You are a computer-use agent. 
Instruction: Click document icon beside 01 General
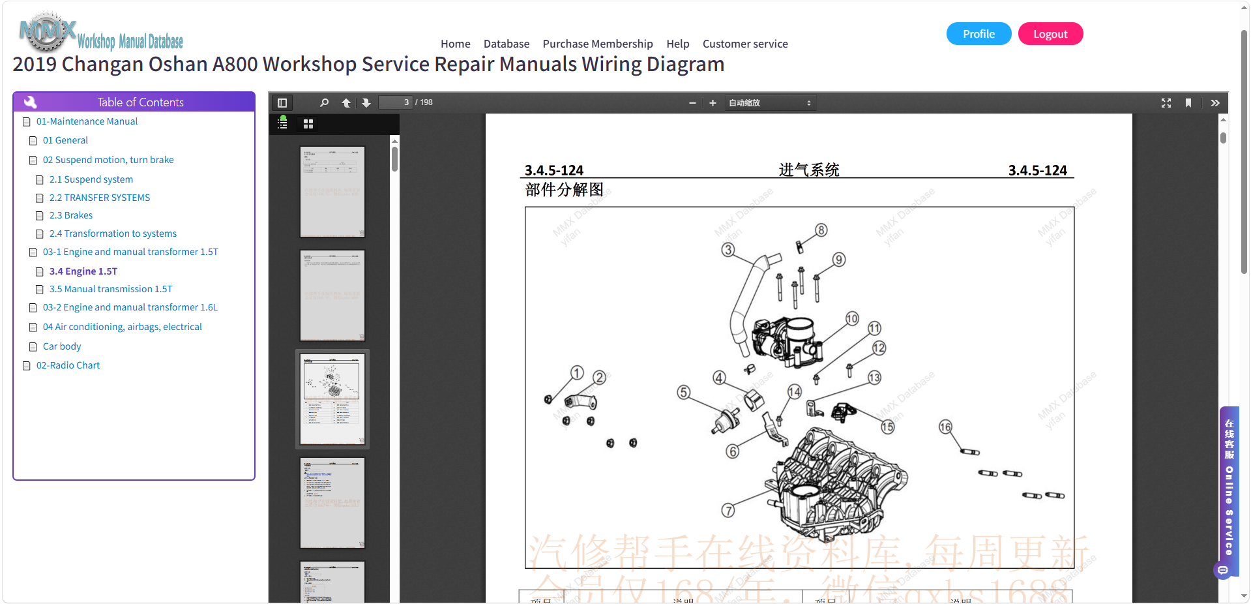(33, 141)
